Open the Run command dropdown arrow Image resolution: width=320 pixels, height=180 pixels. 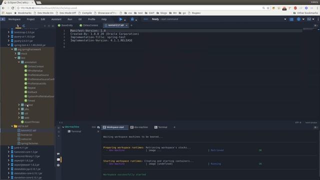coord(125,20)
